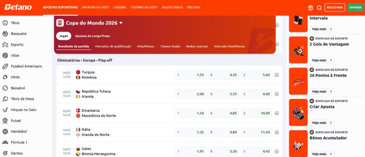Viewport: 365px width, 157px height.
Task: Open the gift promotions icon
Action: pyautogui.click(x=310, y=8)
